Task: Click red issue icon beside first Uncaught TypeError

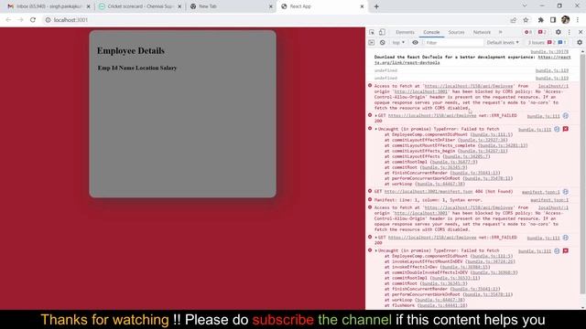Action: tap(566, 129)
